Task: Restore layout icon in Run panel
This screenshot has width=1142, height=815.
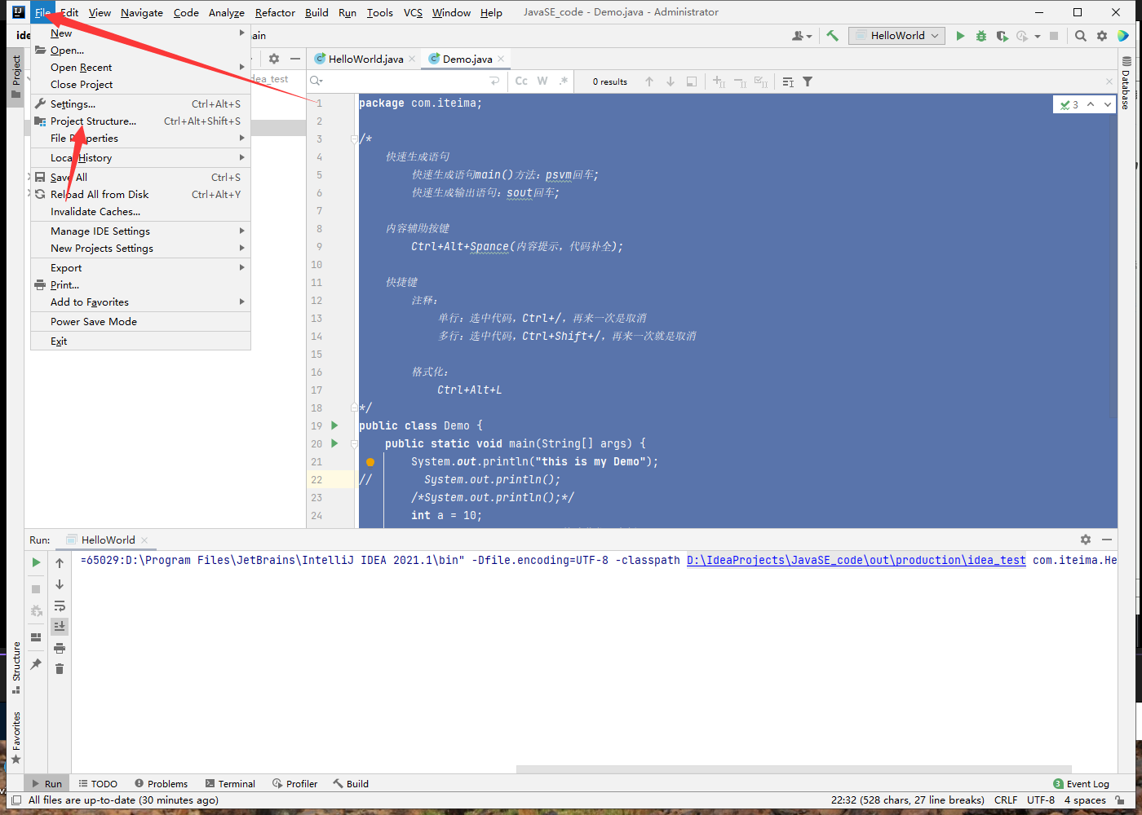Action: point(36,637)
